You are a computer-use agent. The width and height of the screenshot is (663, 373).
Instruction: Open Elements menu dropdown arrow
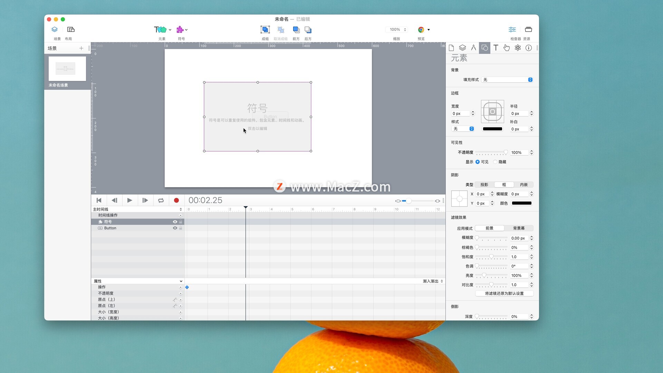point(170,30)
